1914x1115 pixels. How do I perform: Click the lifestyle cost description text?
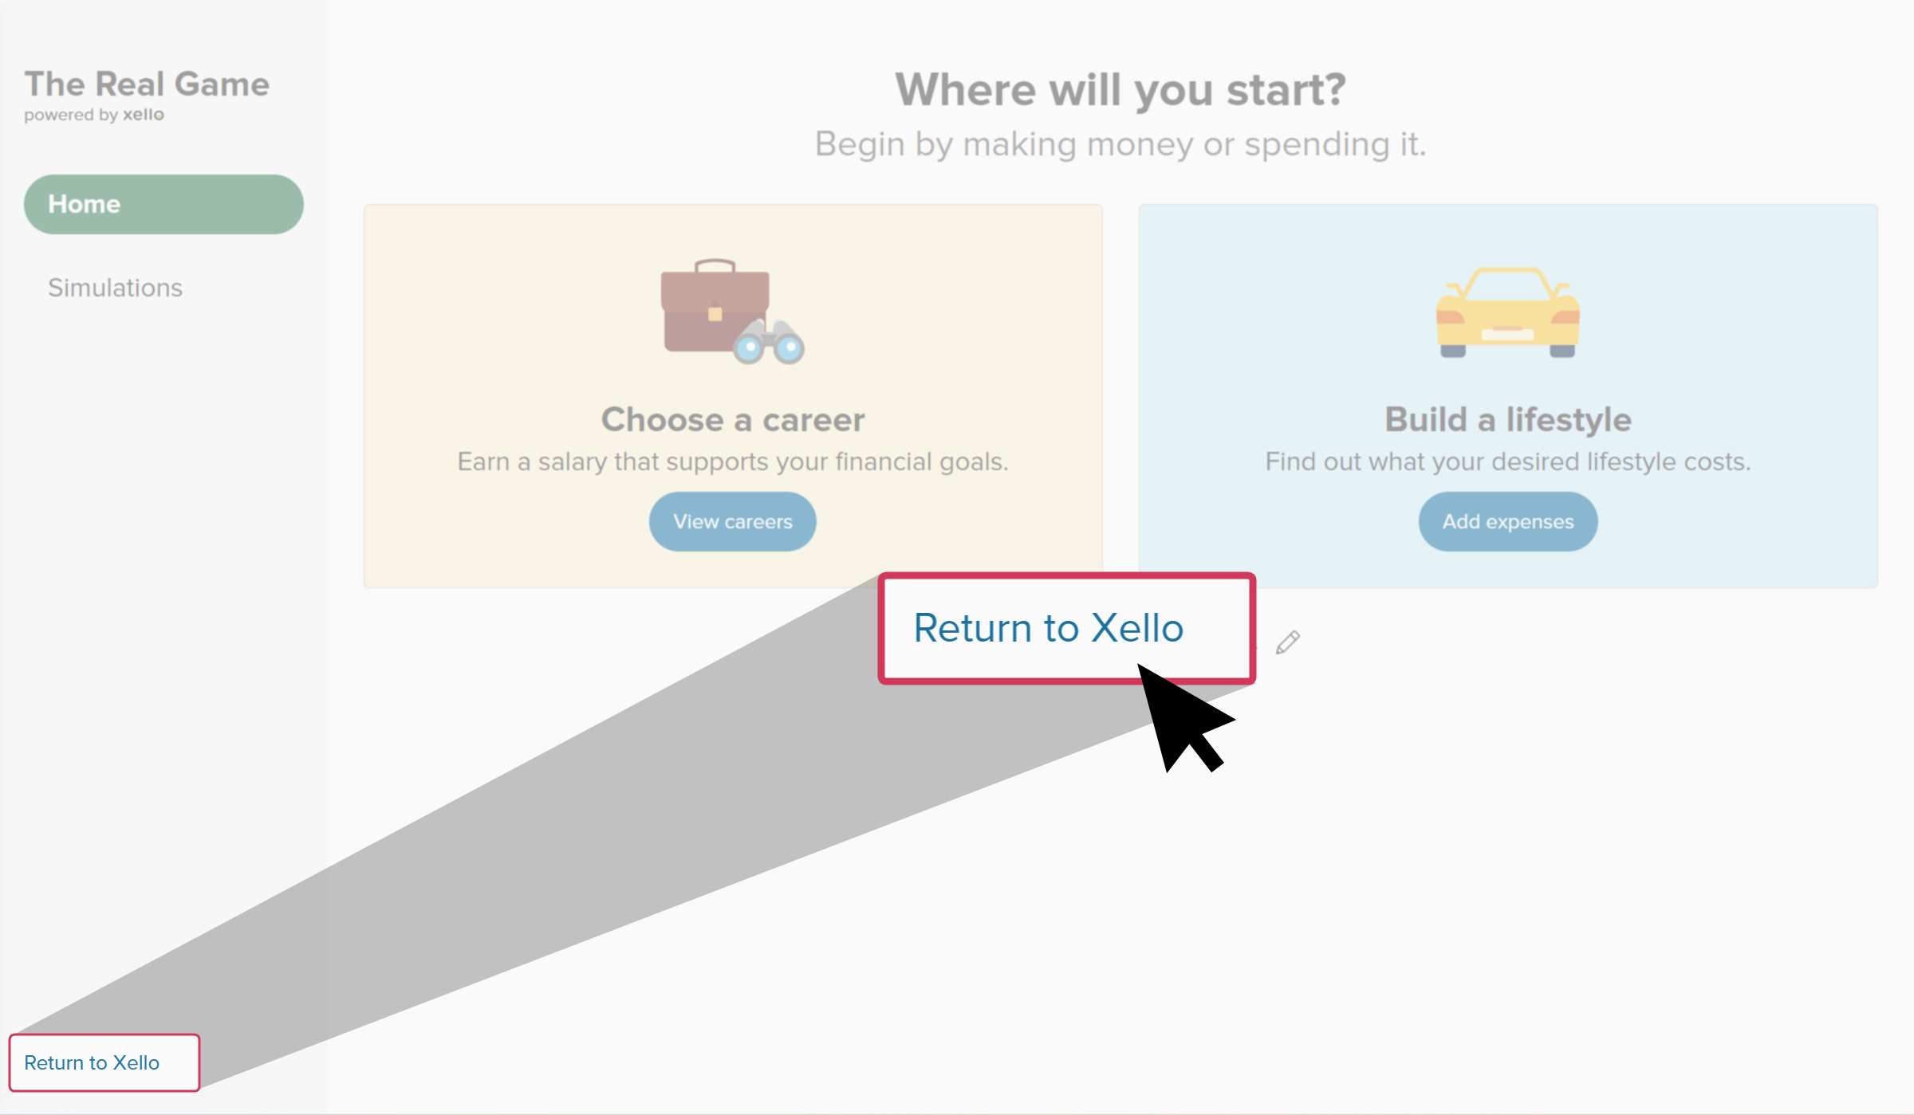point(1507,461)
